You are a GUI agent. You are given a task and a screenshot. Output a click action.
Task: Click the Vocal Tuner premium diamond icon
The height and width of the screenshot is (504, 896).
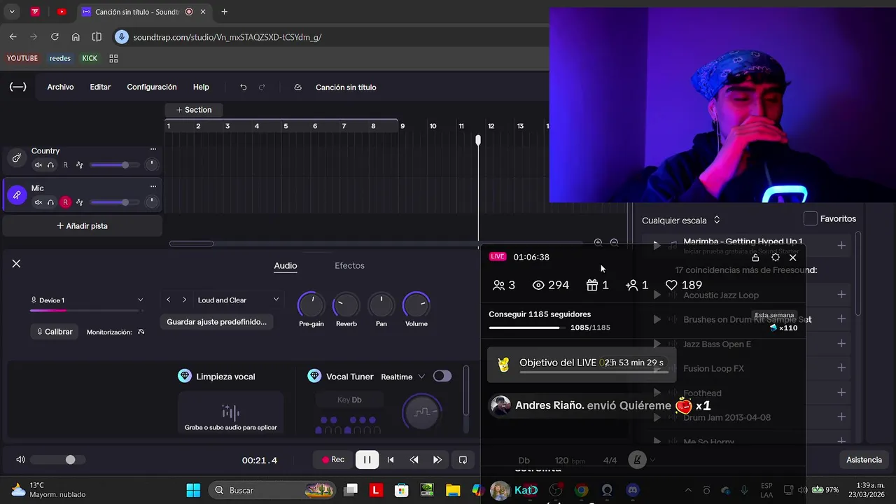[314, 376]
